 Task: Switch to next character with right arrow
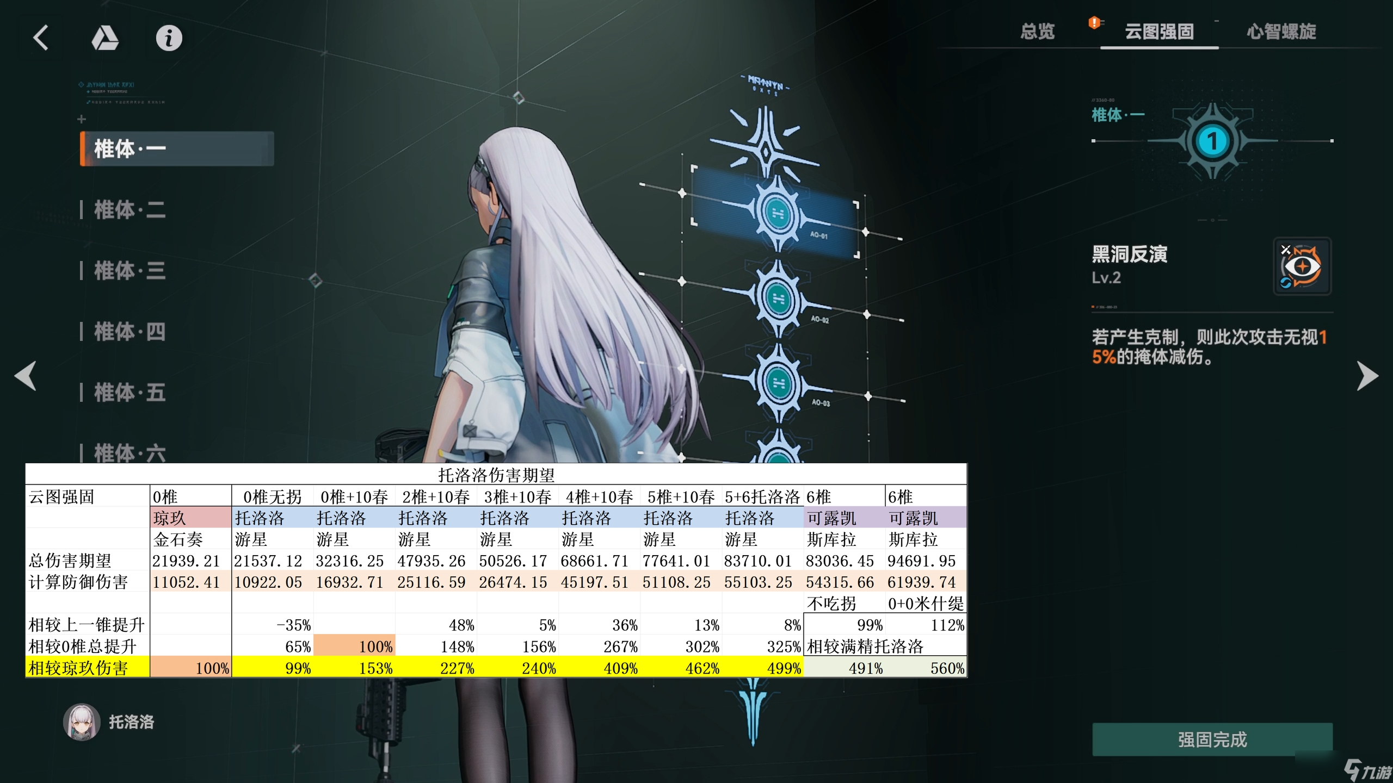[x=1367, y=375]
